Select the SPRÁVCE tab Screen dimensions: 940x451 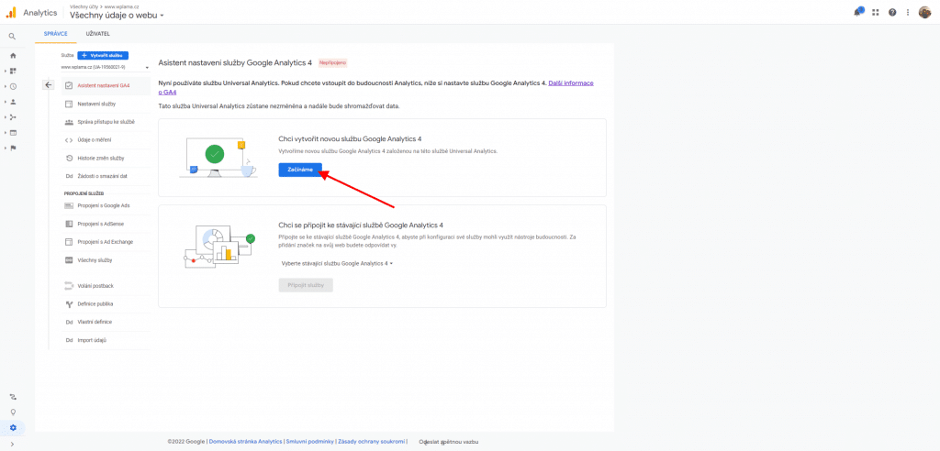(56, 34)
